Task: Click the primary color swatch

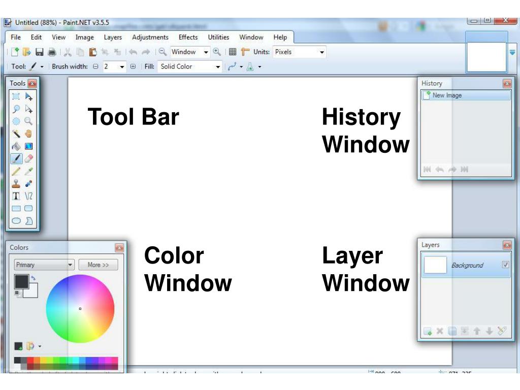Action: [x=21, y=282]
